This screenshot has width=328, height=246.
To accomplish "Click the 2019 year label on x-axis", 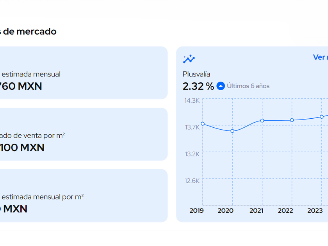I will pyautogui.click(x=196, y=211).
